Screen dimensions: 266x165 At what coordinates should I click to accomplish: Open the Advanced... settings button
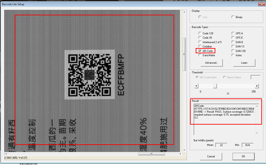click(211, 63)
